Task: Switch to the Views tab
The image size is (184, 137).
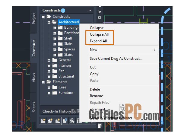Action: pos(33,78)
